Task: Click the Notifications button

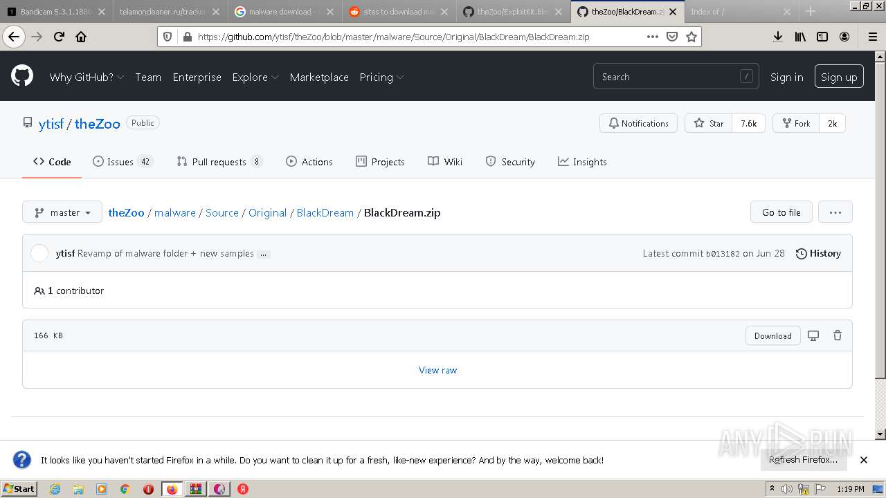Action: click(638, 123)
